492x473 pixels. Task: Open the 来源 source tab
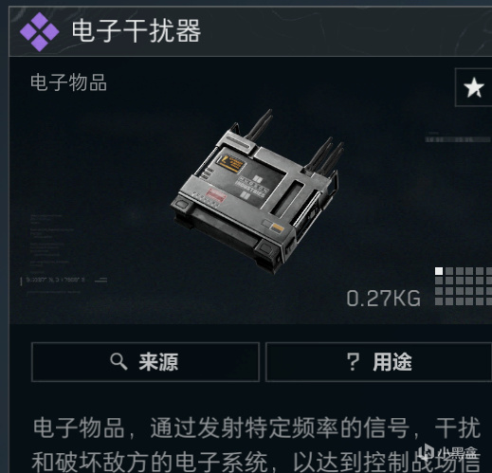pyautogui.click(x=146, y=362)
